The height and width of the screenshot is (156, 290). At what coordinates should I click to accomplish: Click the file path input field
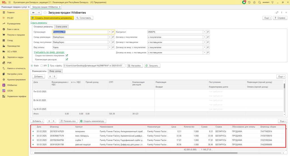(x=92, y=66)
